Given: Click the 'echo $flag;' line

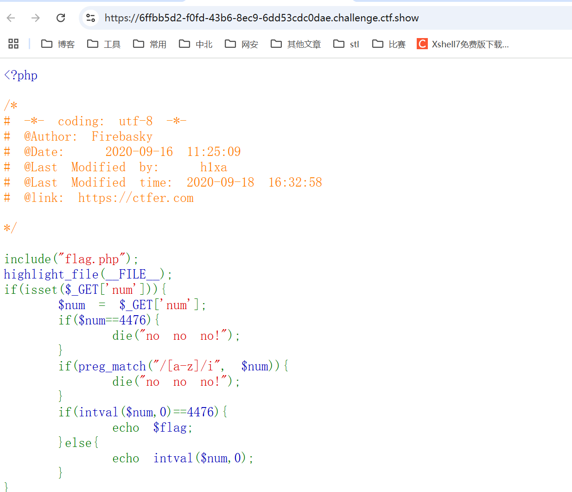Looking at the screenshot, I should 152,427.
